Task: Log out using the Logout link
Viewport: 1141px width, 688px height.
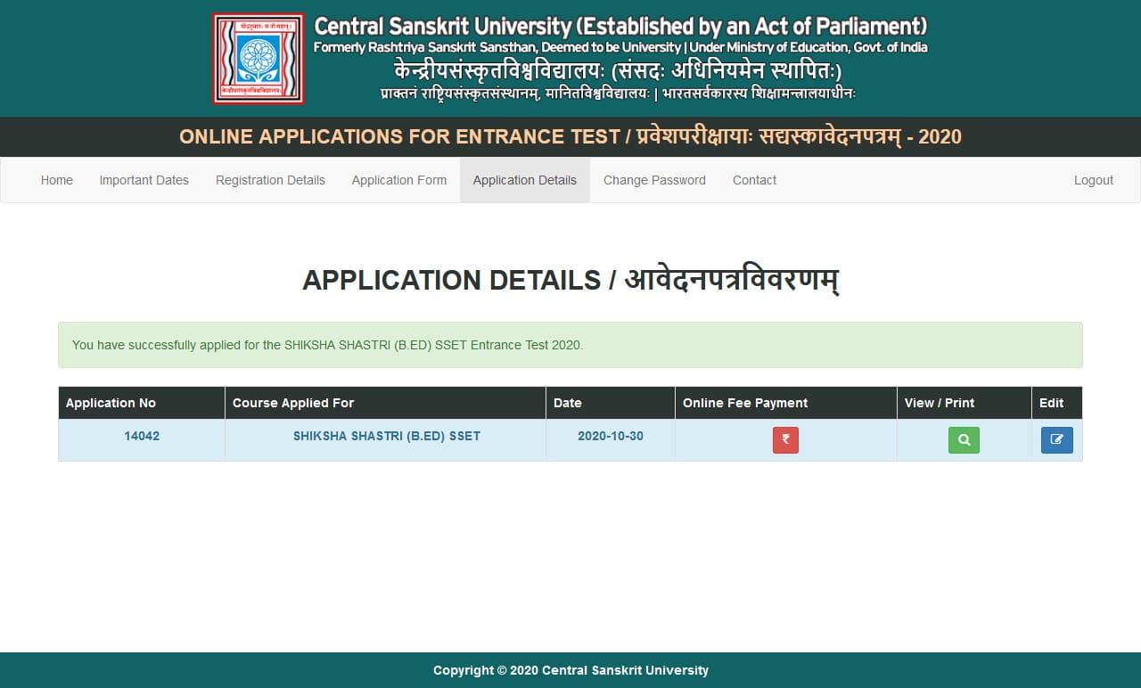Action: [x=1093, y=180]
